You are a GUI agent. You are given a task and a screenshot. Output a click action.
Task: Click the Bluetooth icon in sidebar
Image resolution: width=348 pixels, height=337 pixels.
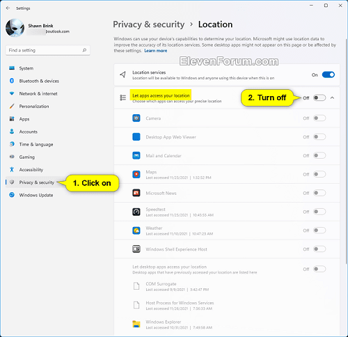(x=12, y=81)
